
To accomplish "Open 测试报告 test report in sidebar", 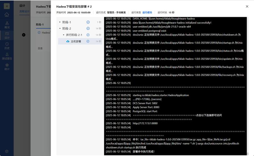I will (7, 56).
